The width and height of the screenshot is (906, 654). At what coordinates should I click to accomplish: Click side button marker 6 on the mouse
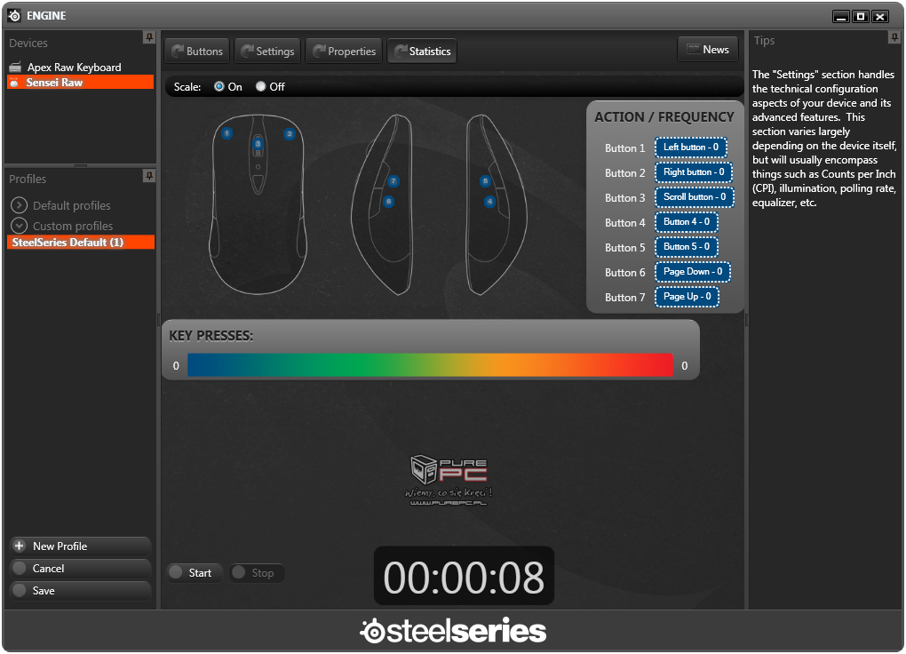tap(388, 201)
